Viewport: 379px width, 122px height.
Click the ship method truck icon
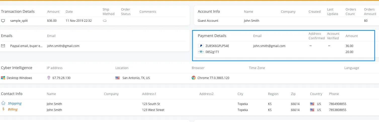click(x=105, y=21)
